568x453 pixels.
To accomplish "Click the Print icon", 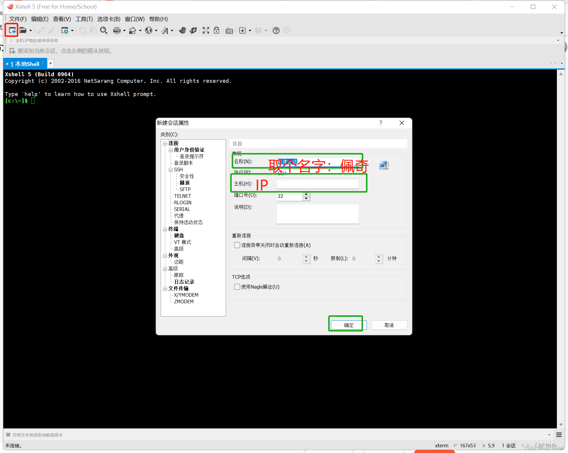I will (117, 30).
